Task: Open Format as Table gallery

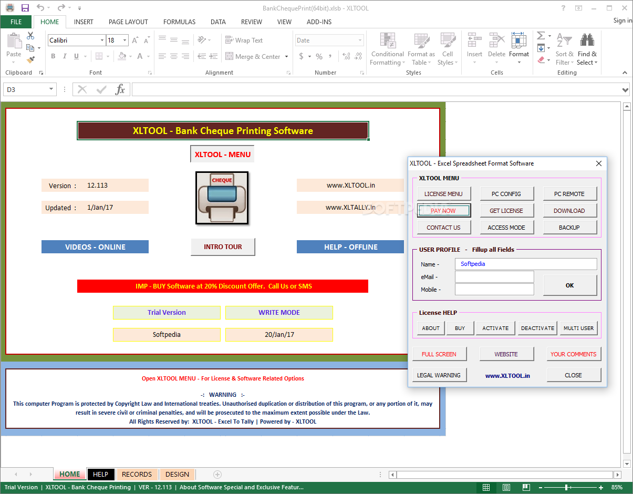Action: pyautogui.click(x=421, y=48)
